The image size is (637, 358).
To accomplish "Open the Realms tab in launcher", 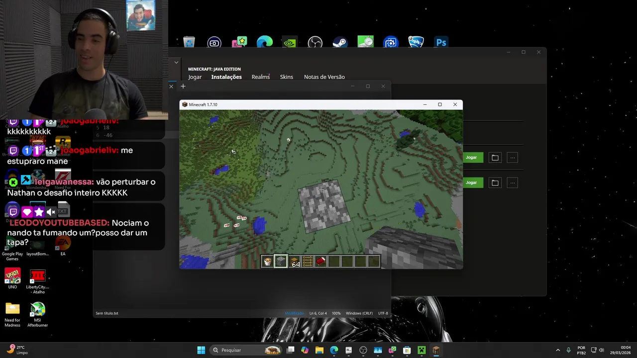I will [x=261, y=77].
